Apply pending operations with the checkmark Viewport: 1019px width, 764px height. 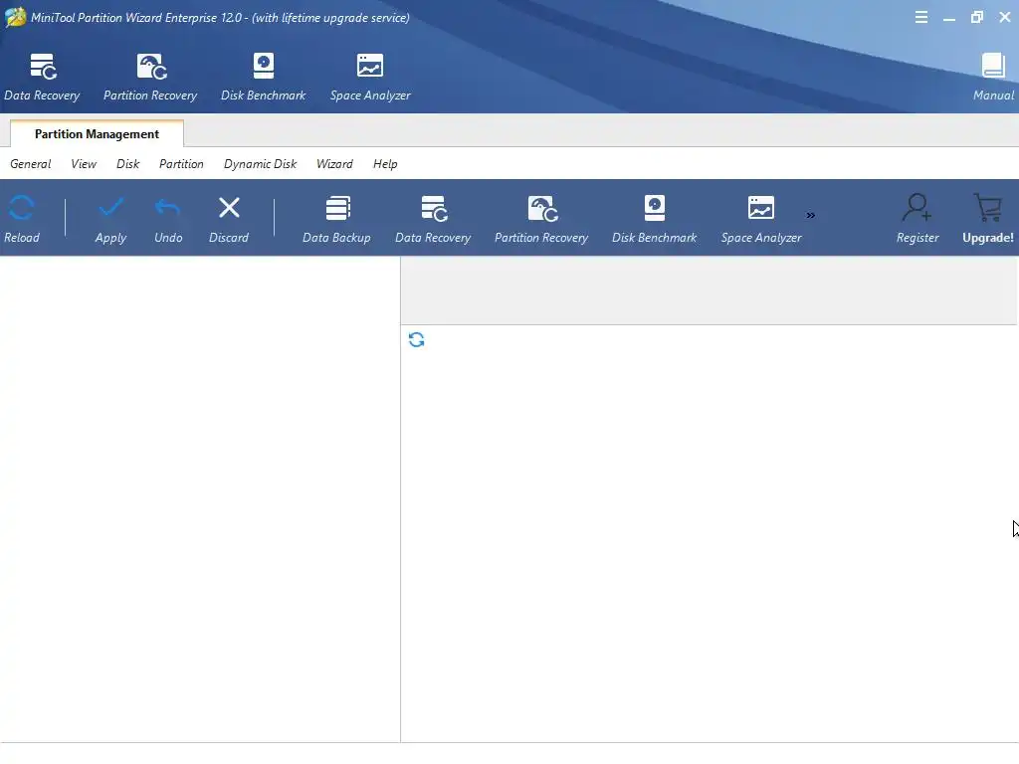coord(110,219)
